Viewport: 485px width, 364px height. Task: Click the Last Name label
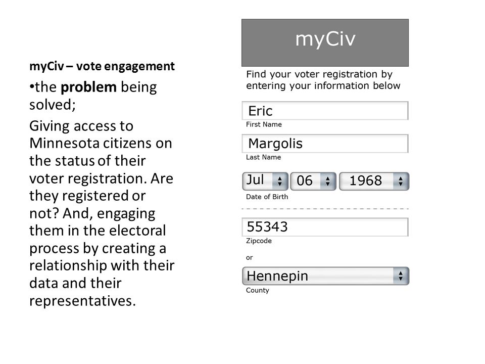pos(264,157)
